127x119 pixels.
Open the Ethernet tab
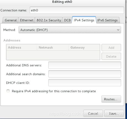pyautogui.click(x=27, y=20)
